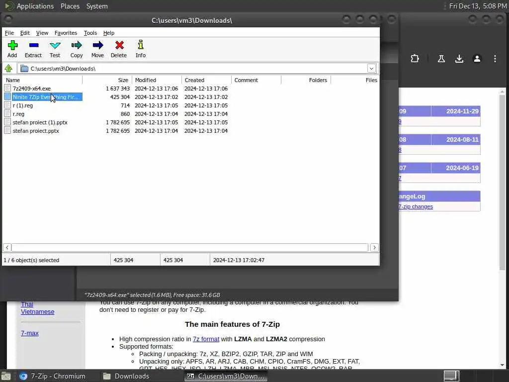Go up one folder with green arrow

coord(8,69)
